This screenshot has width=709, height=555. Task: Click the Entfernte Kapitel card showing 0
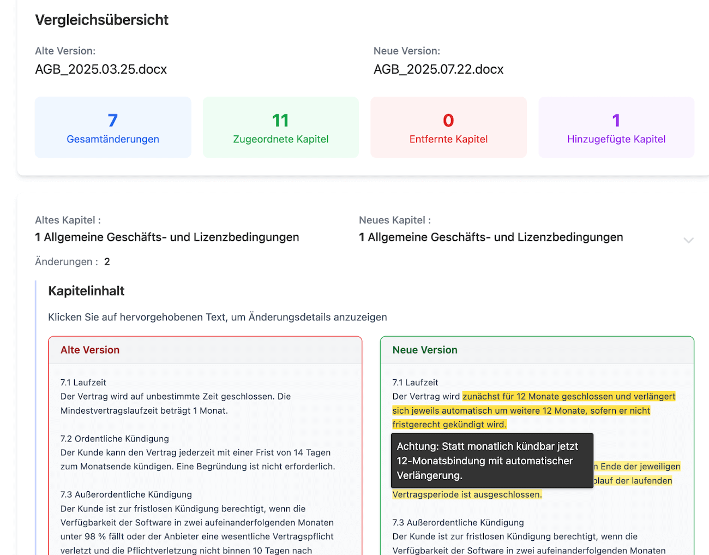coord(448,127)
